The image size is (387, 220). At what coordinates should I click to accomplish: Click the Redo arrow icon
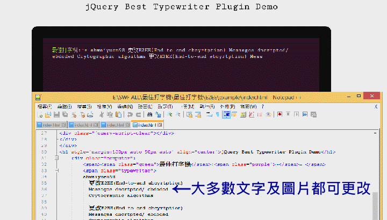[139, 114]
